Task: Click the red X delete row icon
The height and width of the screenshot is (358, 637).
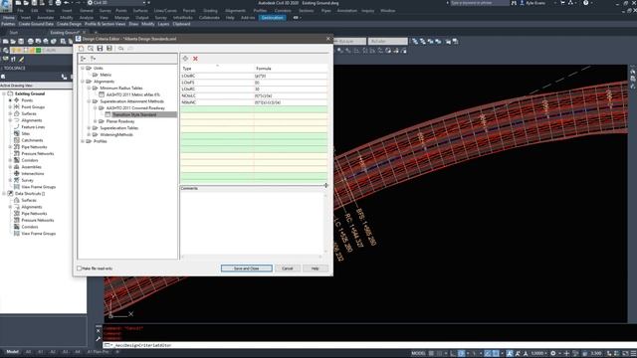Action: click(x=195, y=59)
